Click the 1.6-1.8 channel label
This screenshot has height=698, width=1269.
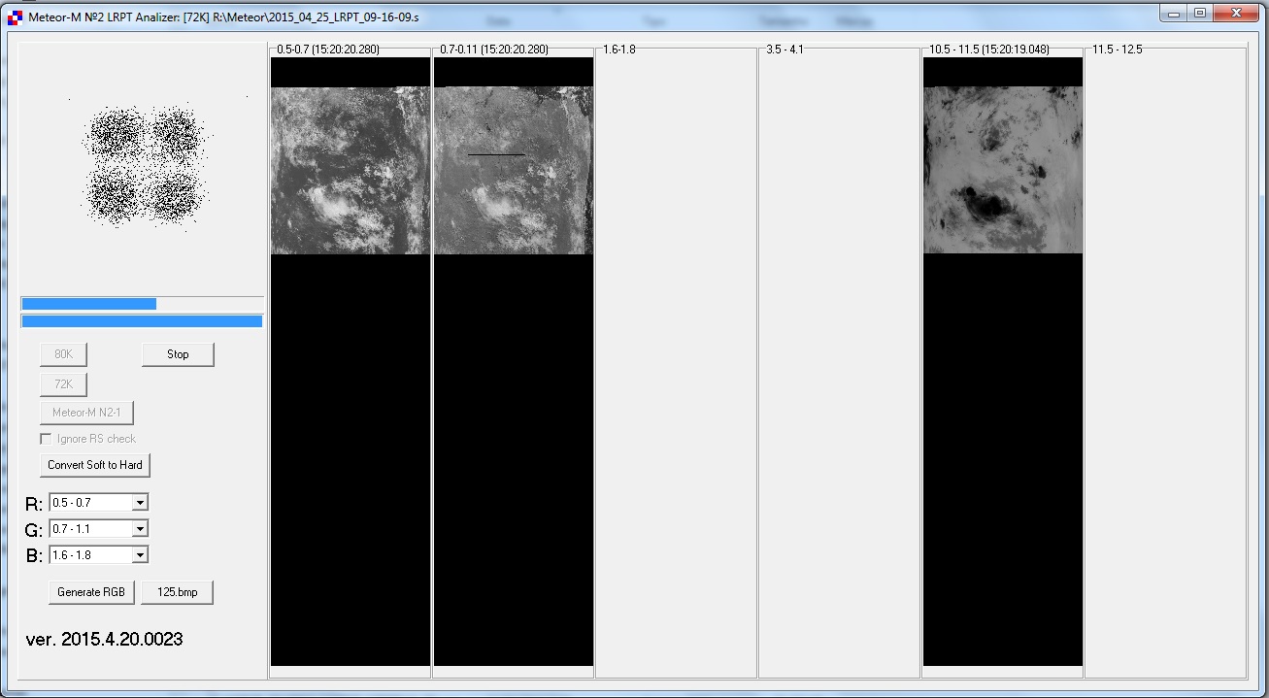619,50
